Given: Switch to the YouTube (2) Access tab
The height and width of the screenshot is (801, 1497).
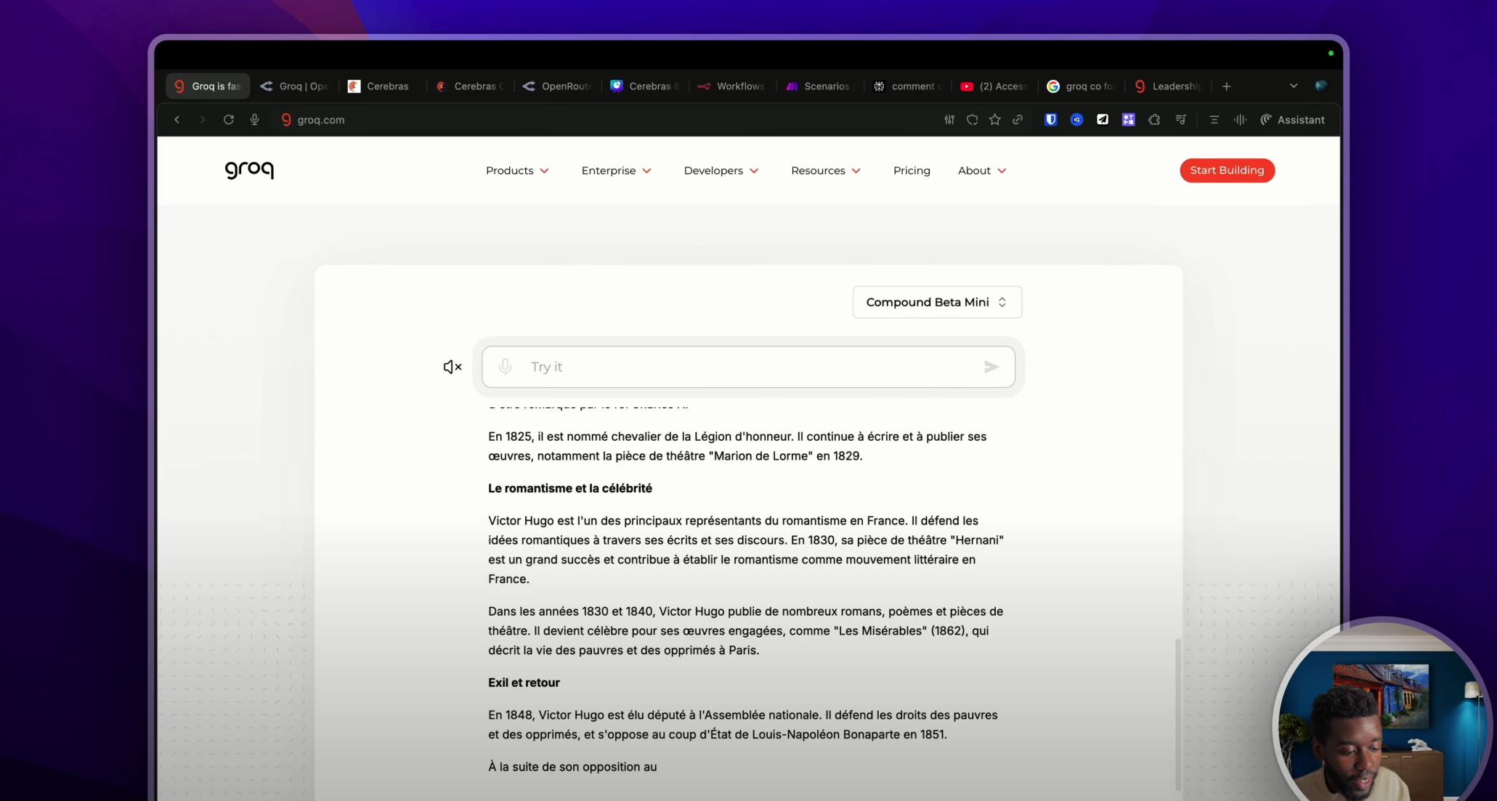Looking at the screenshot, I should [x=994, y=86].
